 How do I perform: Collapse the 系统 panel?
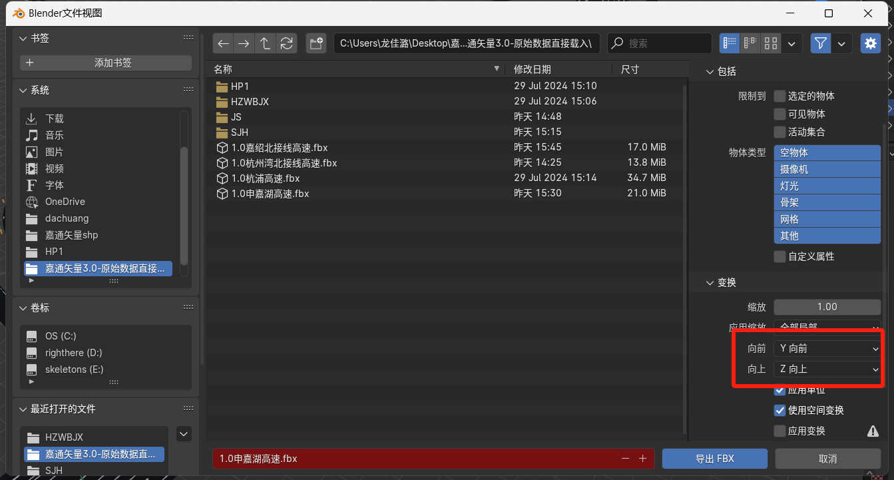click(x=25, y=90)
